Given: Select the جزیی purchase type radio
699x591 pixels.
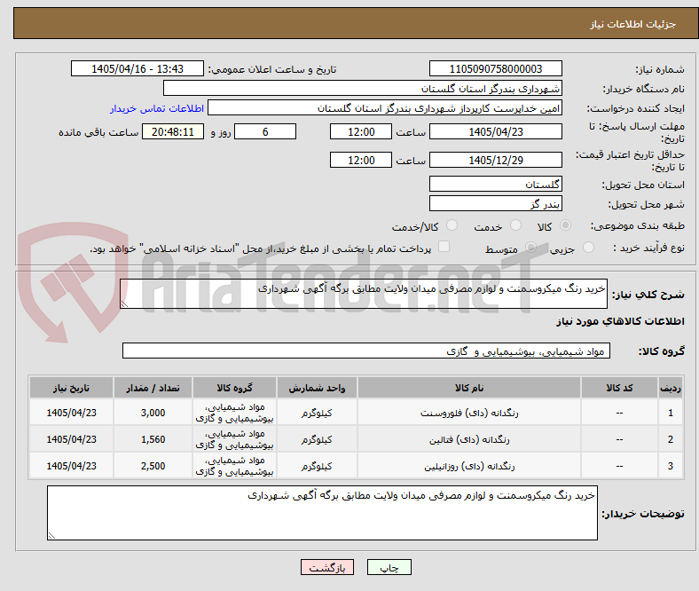Looking at the screenshot, I should tap(588, 247).
